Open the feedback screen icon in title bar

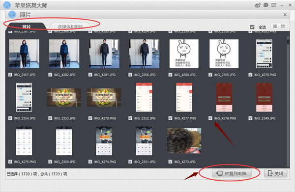tap(274, 5)
